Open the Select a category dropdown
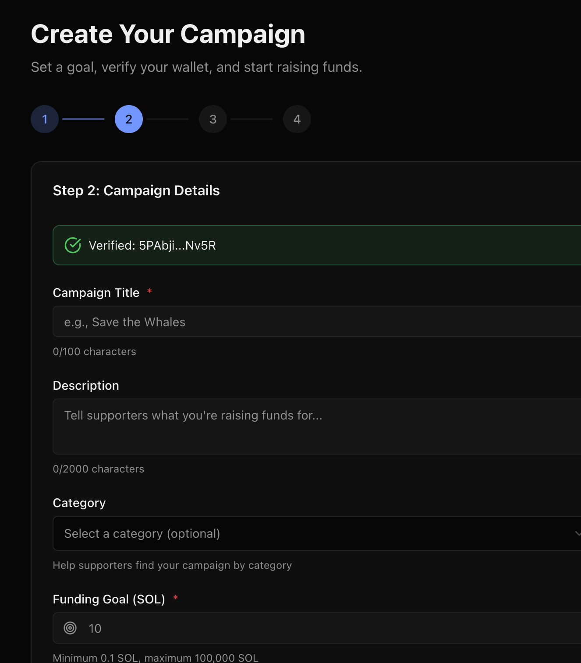 [307, 533]
